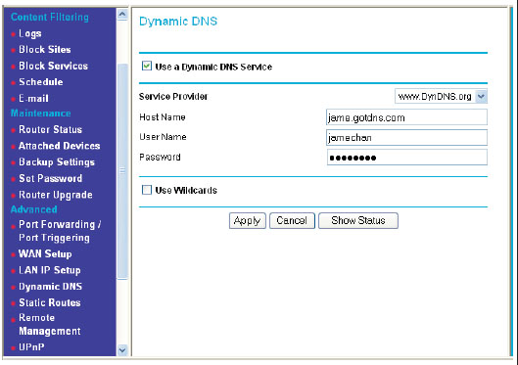Click the Apply button
The image size is (518, 365).
tap(247, 220)
